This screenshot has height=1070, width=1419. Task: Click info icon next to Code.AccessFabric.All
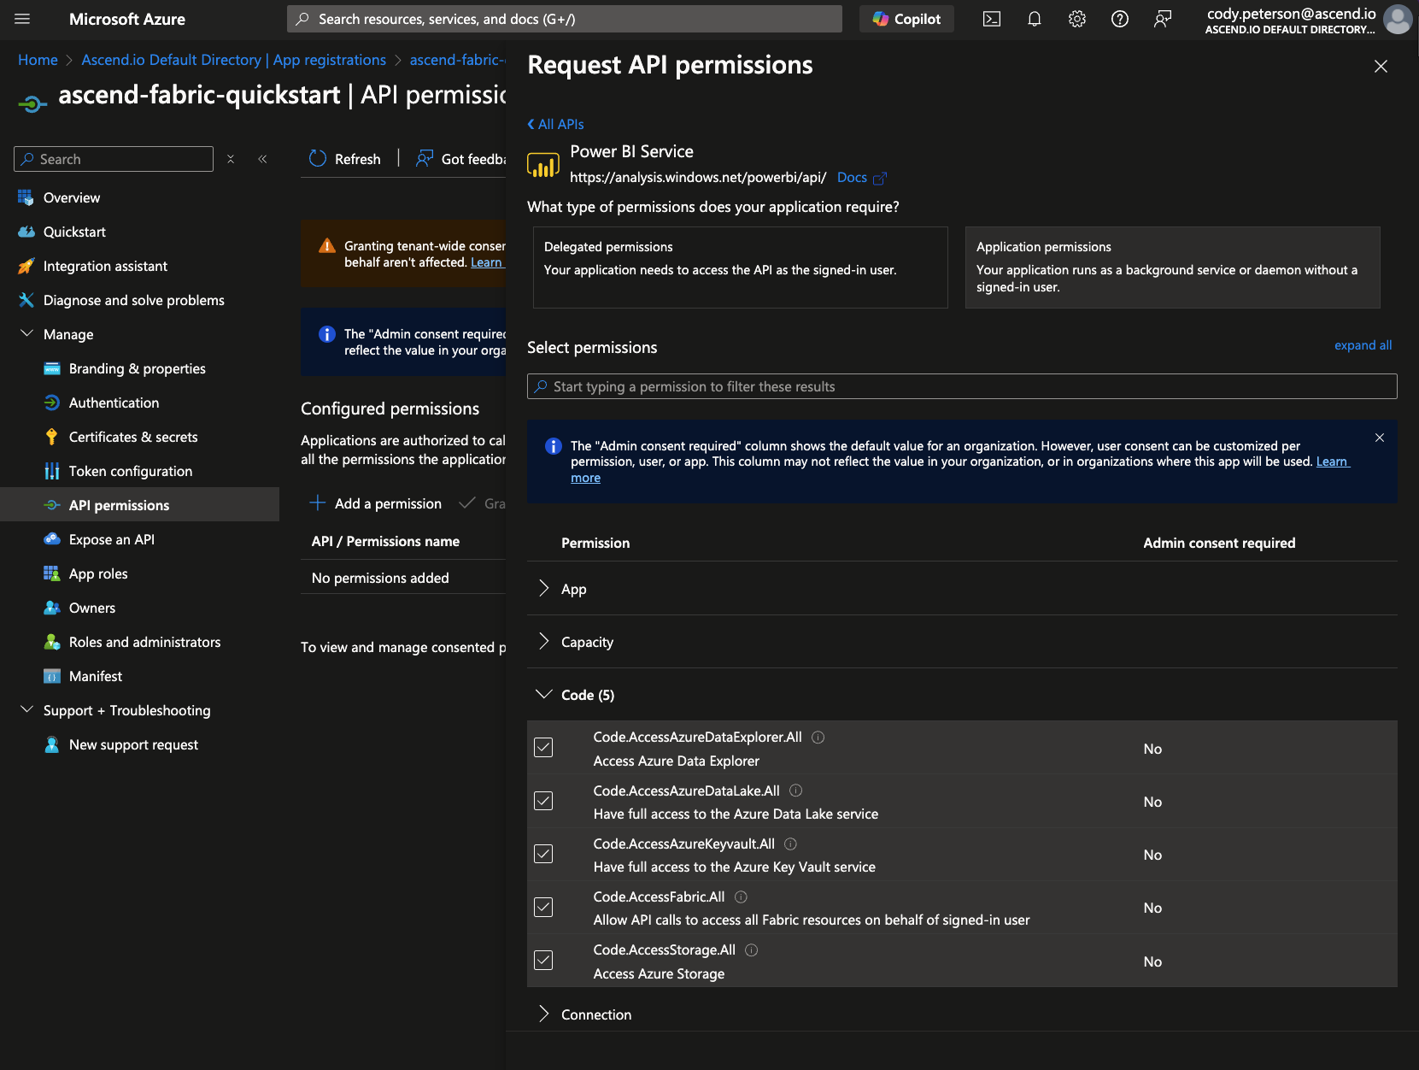pos(741,897)
